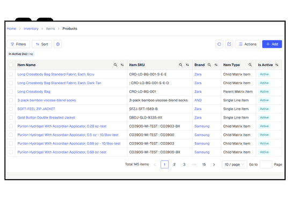290x206 pixels.
Task: Select current page 1
Action: (x=164, y=165)
